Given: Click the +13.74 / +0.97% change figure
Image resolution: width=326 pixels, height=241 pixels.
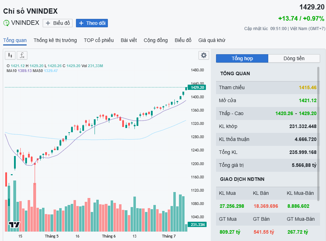Looking at the screenshot, I should point(301,19).
